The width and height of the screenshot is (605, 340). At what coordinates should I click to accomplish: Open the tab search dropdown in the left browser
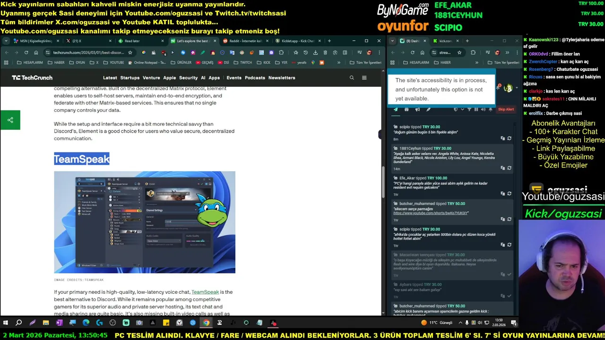pos(6,41)
